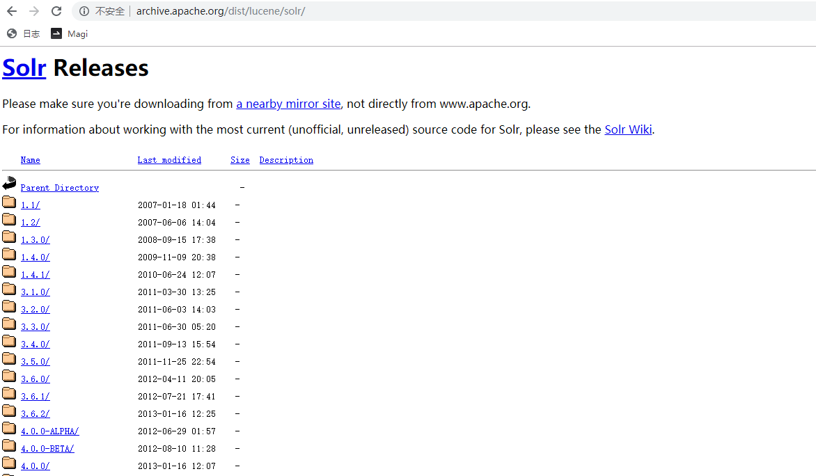Open the 3.1.0/ directory link
Viewport: 816px width, 476px height.
coord(36,292)
